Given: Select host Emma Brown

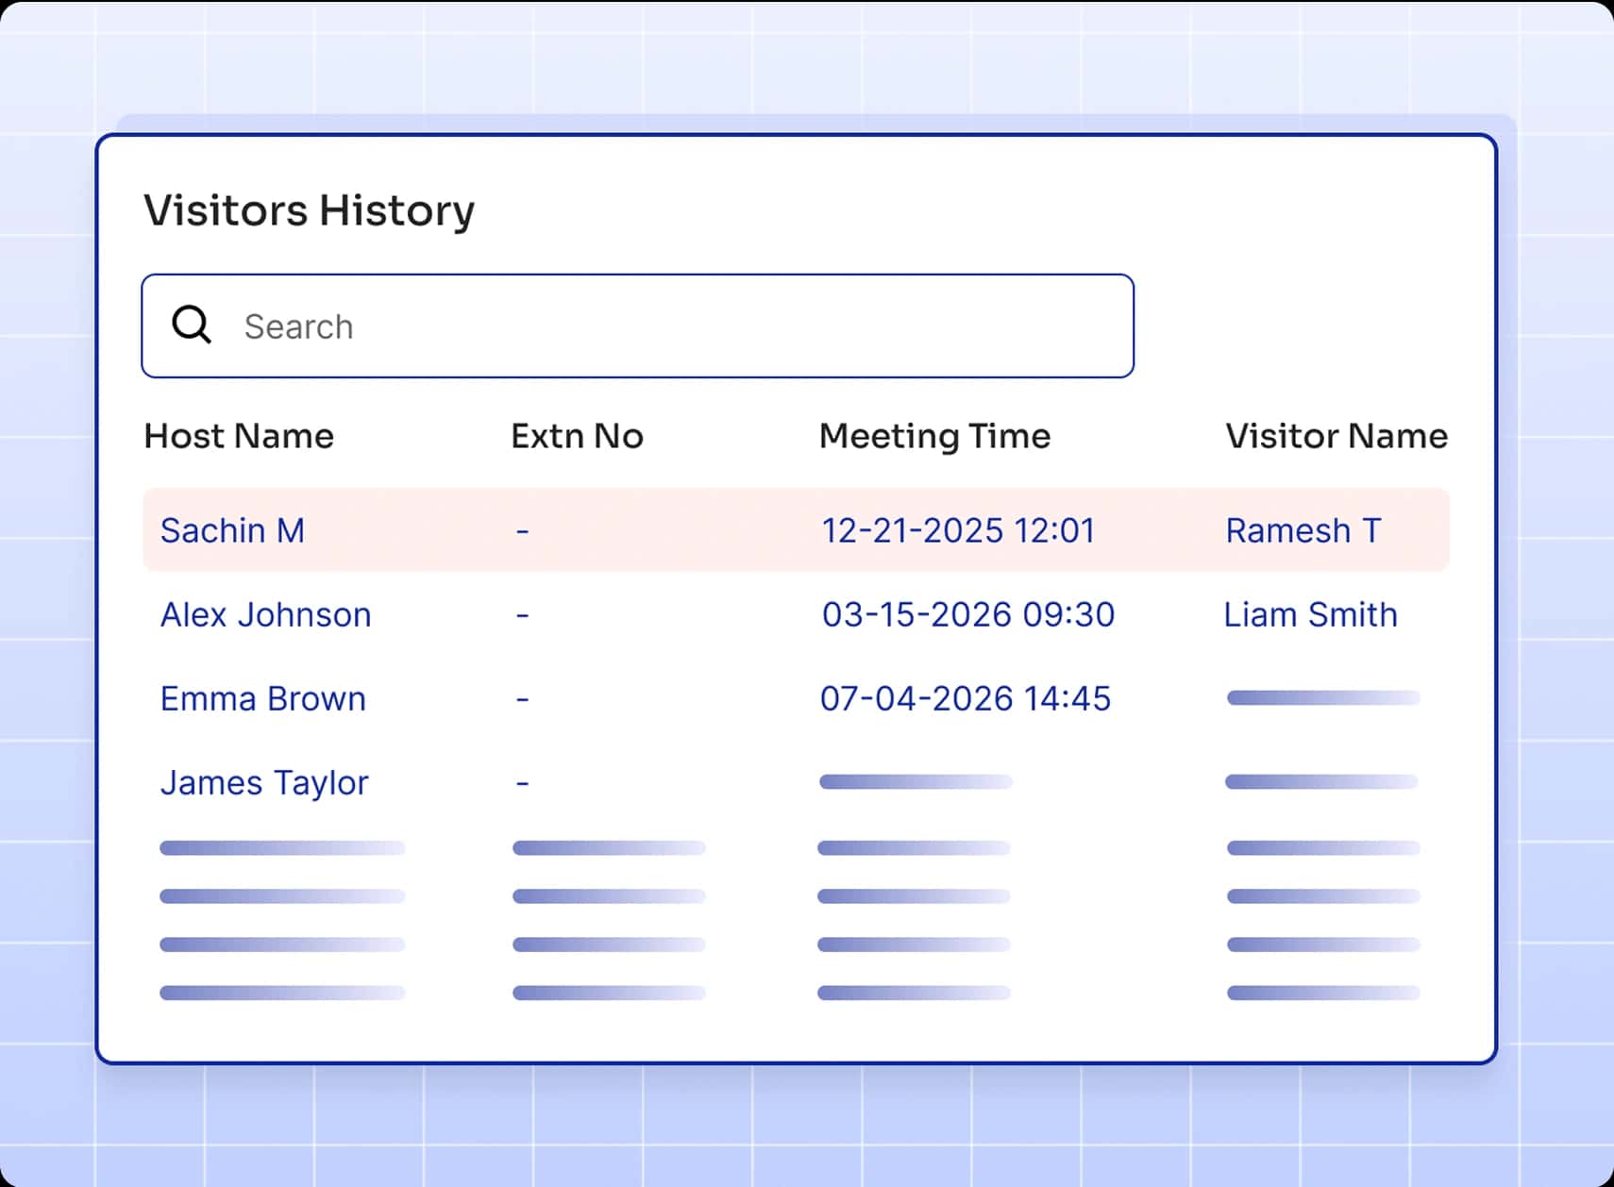Looking at the screenshot, I should (262, 699).
